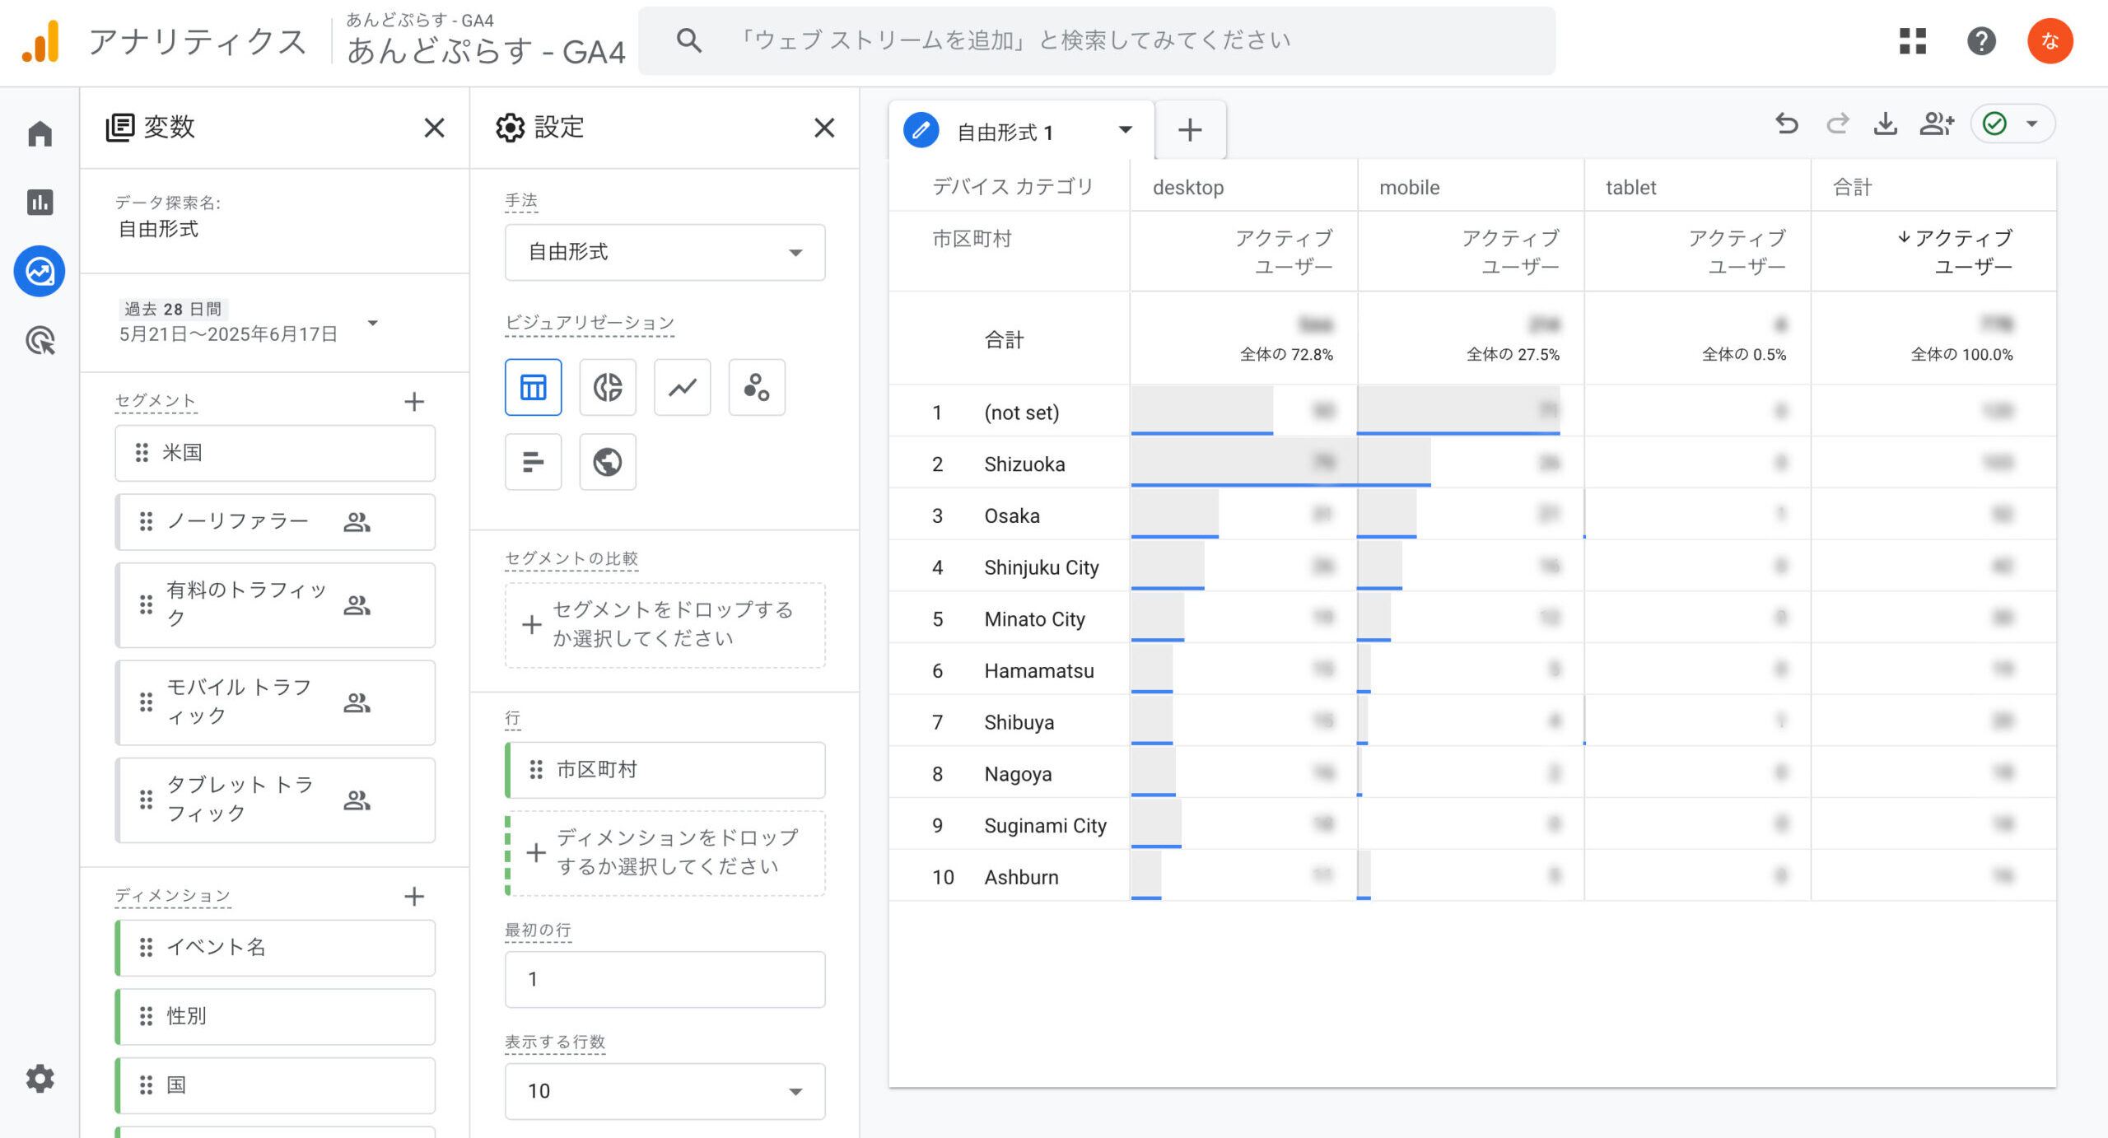Click the 市区町村 column header in table
This screenshot has height=1138, width=2108.
pyautogui.click(x=972, y=239)
